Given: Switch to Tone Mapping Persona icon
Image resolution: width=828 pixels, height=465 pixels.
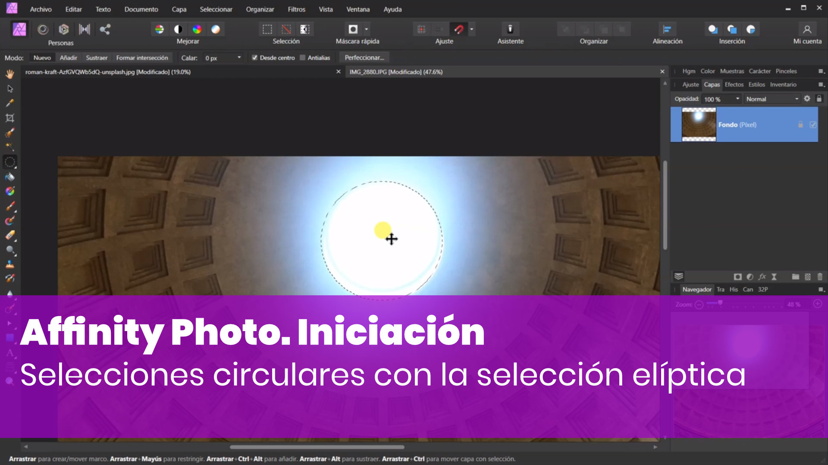Looking at the screenshot, I should click(85, 29).
